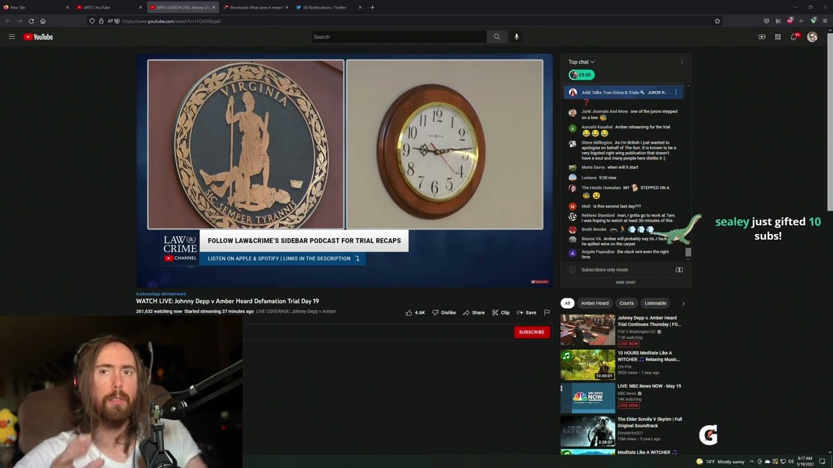The width and height of the screenshot is (833, 468).
Task: Open the notifications bell
Action: 793,37
